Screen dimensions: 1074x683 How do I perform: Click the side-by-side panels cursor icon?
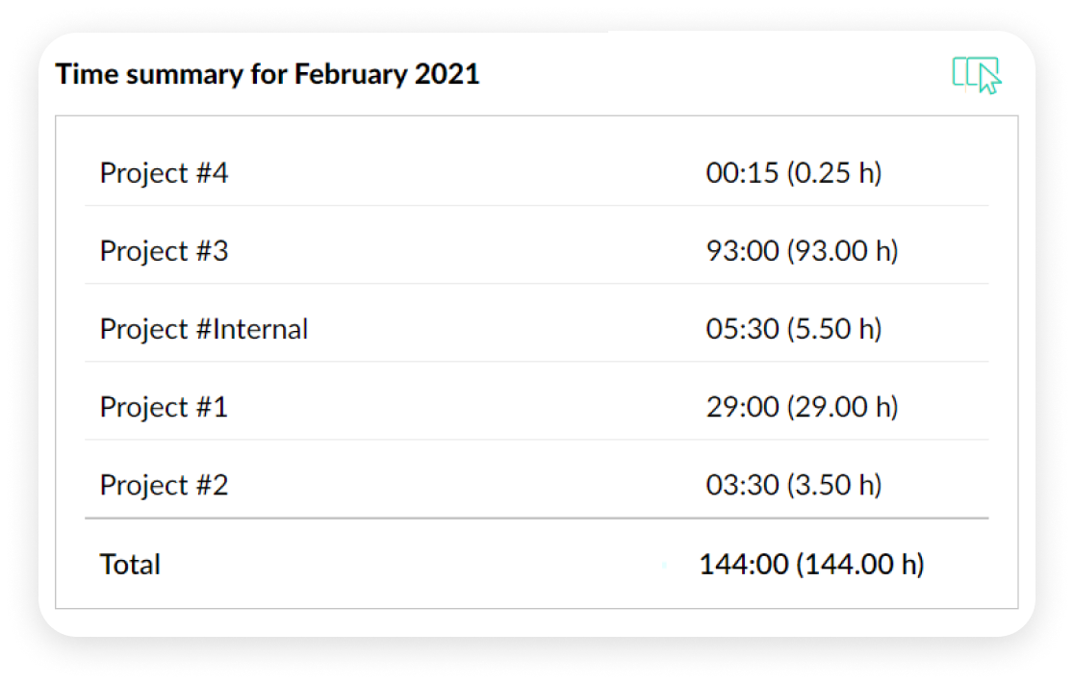[x=976, y=74]
